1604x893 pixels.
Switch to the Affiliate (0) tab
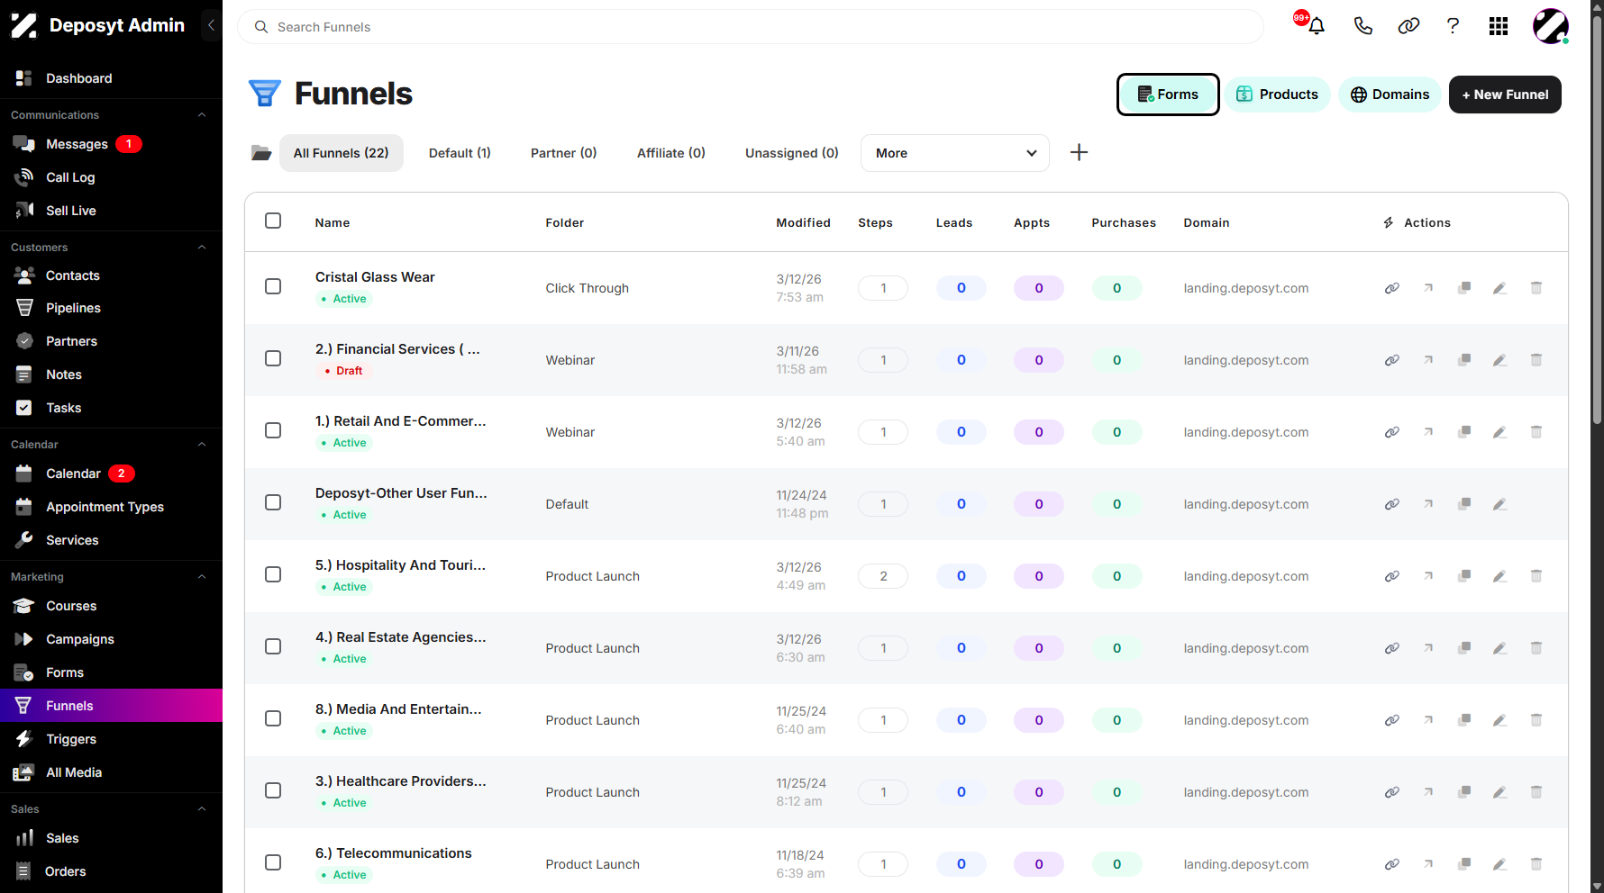(671, 153)
